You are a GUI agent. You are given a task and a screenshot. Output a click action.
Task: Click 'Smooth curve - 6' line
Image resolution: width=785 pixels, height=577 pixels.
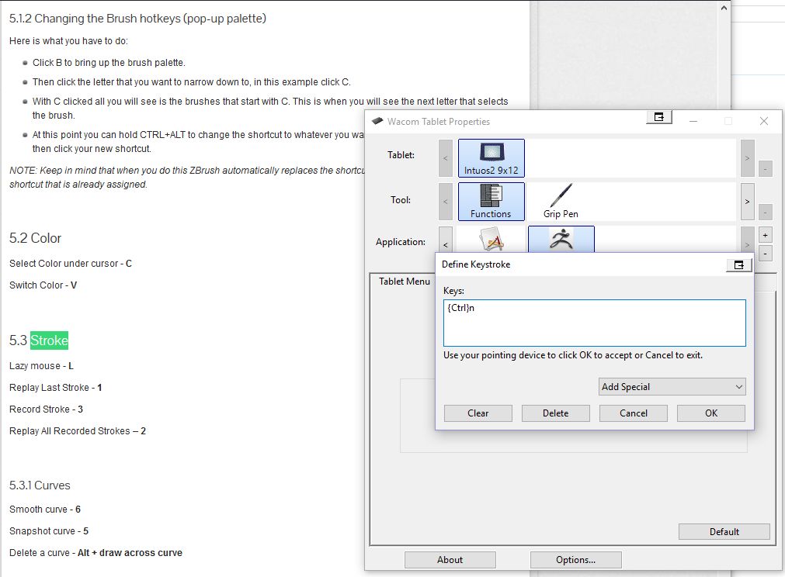45,510
